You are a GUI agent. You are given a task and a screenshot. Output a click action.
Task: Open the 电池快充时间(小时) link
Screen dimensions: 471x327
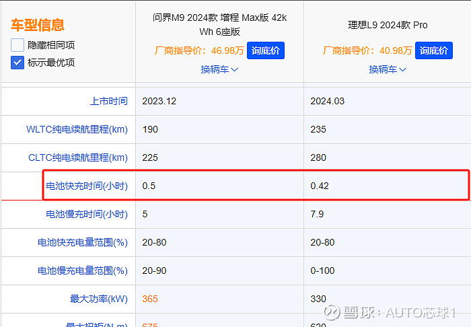(87, 186)
